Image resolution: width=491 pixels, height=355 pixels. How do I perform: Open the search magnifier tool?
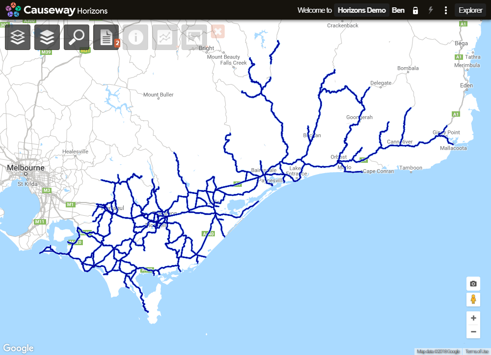(76, 37)
